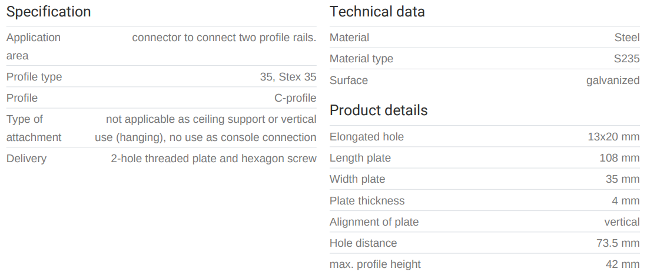Click the Plate thickness label
This screenshot has height=272, width=647.
(367, 201)
